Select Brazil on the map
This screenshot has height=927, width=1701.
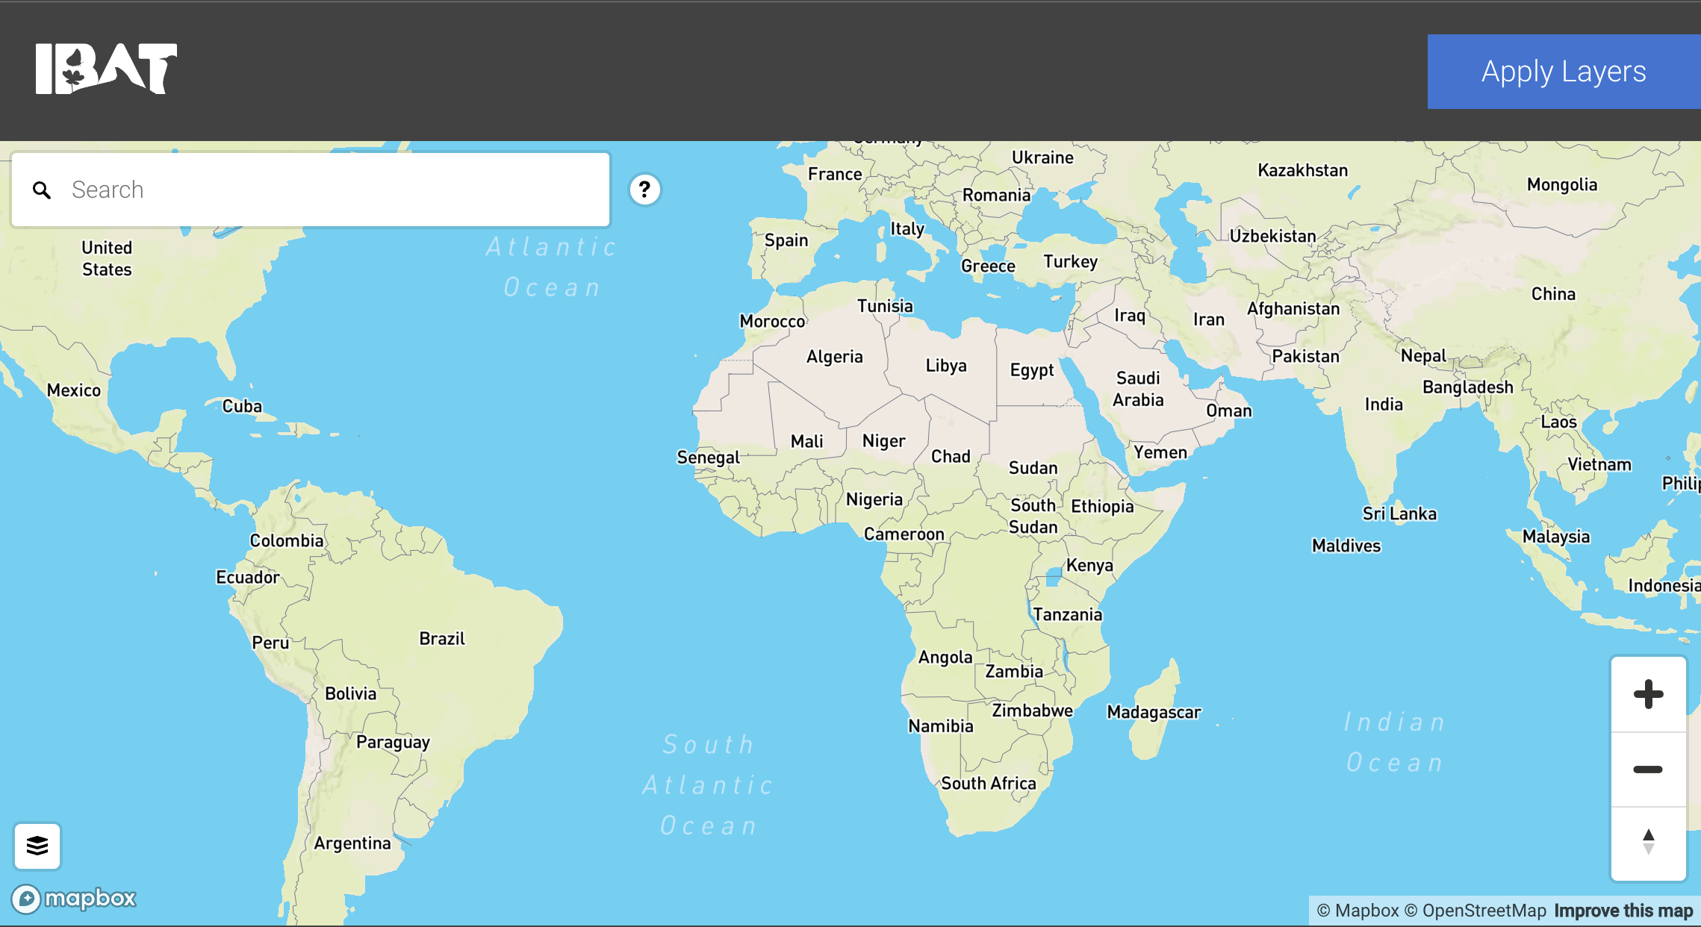pos(442,638)
